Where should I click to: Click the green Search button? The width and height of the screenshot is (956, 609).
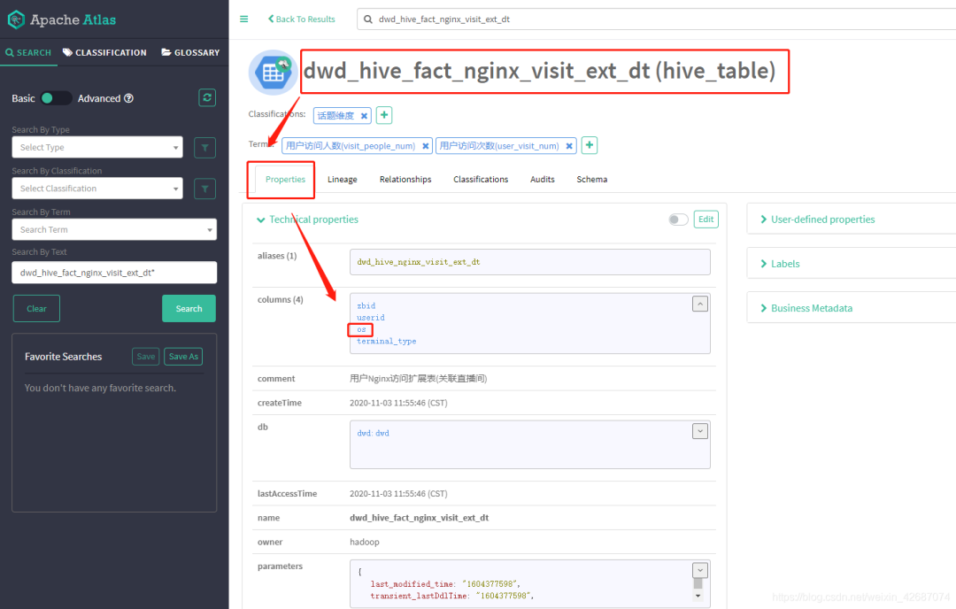189,308
